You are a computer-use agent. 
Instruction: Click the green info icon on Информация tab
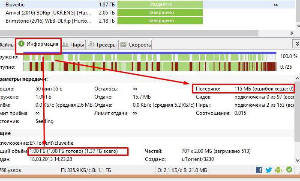[x=21, y=44]
